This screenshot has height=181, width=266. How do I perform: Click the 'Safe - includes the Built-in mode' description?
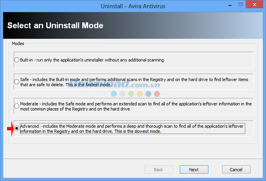(134, 82)
